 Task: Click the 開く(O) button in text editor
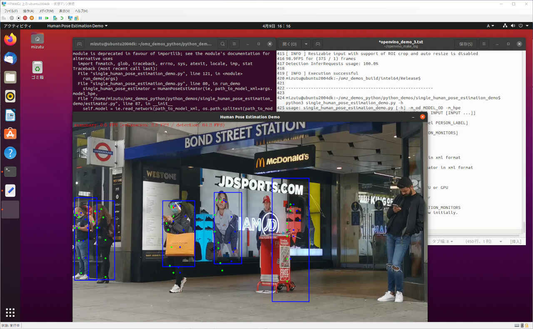[x=289, y=44]
